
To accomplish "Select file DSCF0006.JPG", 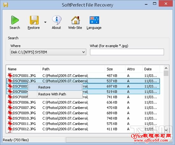I will point(24,102).
